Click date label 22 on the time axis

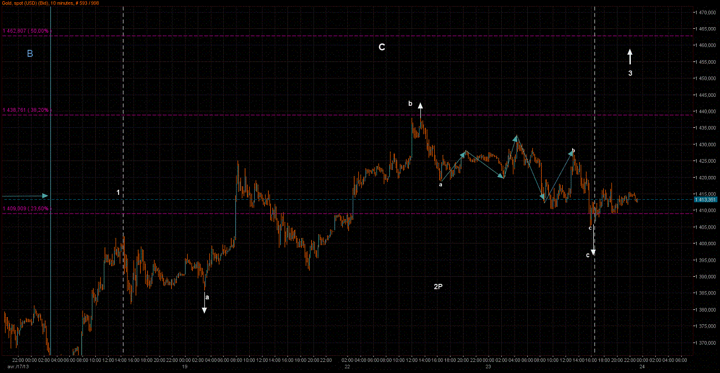click(x=347, y=366)
